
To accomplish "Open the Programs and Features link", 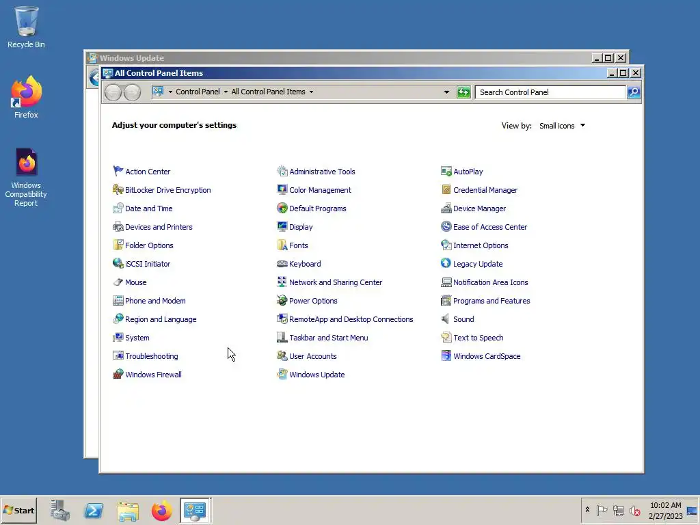I will tap(492, 301).
